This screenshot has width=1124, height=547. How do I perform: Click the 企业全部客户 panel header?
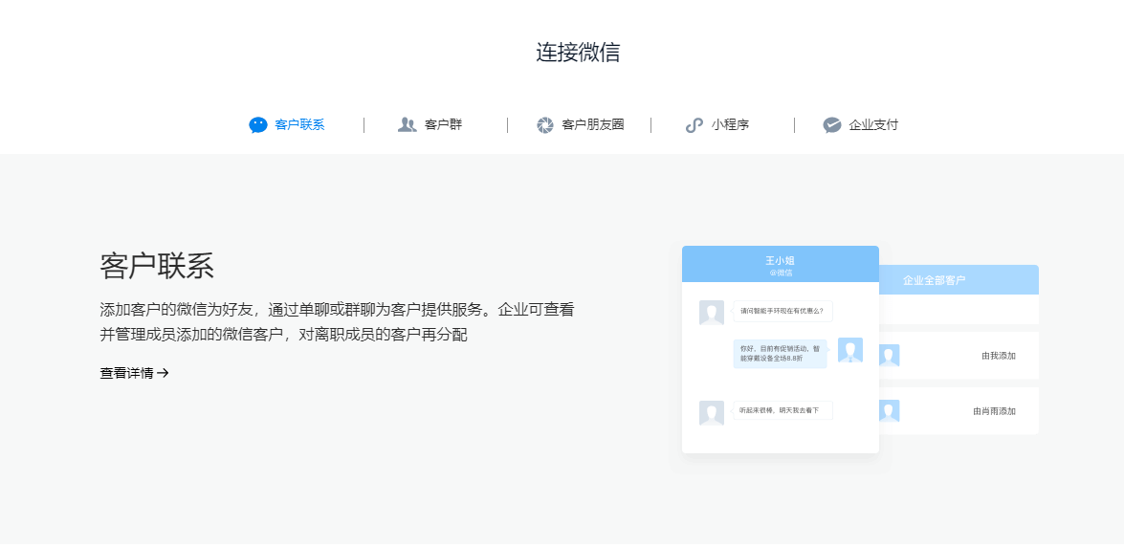click(959, 279)
